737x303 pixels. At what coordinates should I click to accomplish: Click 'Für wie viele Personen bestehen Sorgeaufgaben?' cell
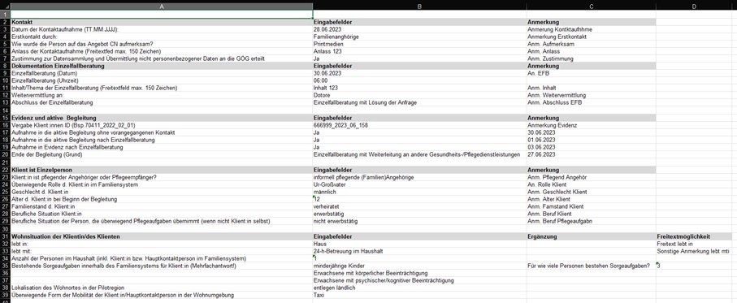point(591,266)
